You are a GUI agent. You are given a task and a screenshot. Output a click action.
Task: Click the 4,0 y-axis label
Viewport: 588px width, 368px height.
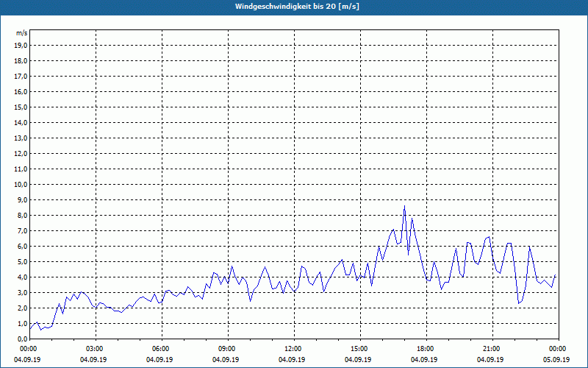pyautogui.click(x=22, y=277)
